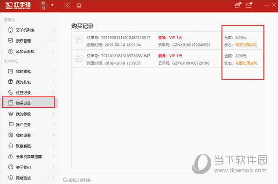Viewport: 278px width, 184px height.
Task: Click the gift icon for 我的礼包
Action: tap(11, 82)
